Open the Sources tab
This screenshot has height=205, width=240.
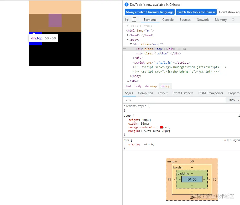185,20
